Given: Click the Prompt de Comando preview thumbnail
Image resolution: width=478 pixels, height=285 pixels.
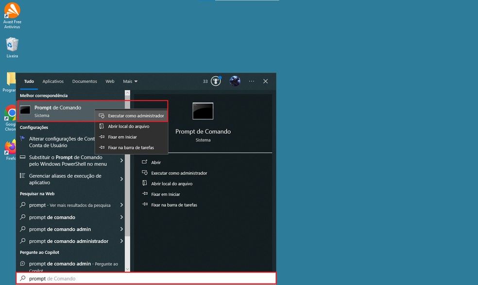Looking at the screenshot, I should pos(203,111).
